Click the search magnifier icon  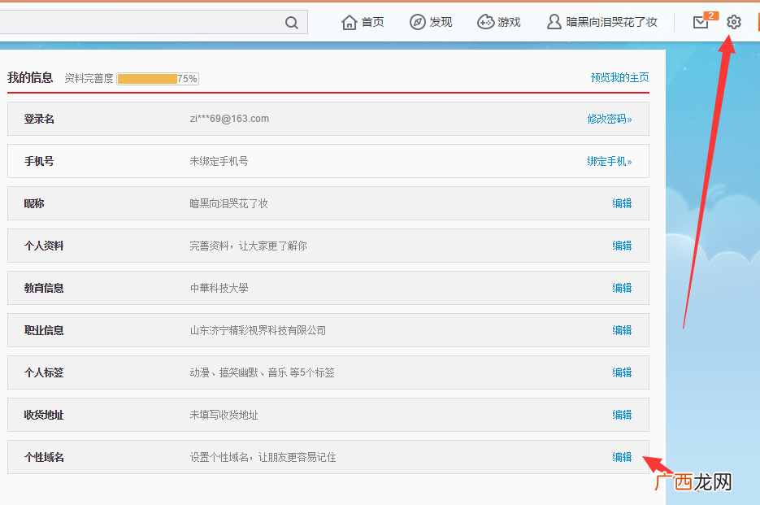(291, 22)
